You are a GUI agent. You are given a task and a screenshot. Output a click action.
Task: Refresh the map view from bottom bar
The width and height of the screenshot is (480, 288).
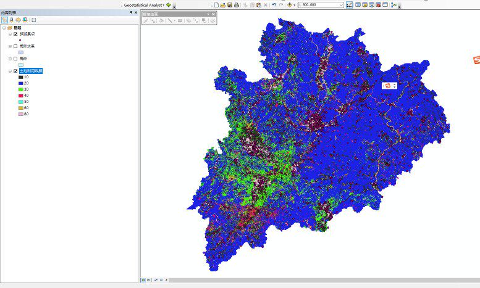pyautogui.click(x=155, y=280)
